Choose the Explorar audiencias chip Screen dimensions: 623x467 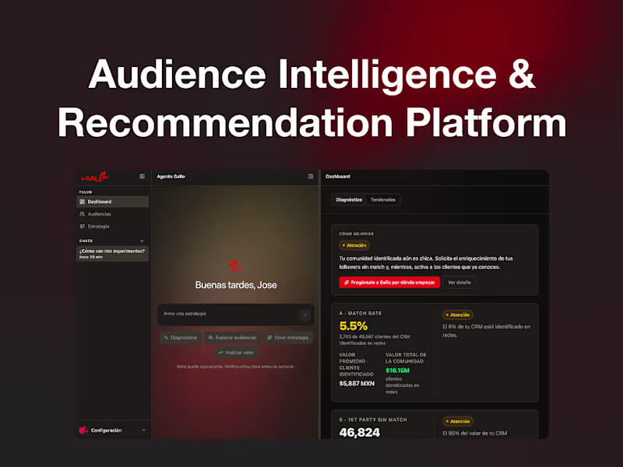pos(232,338)
